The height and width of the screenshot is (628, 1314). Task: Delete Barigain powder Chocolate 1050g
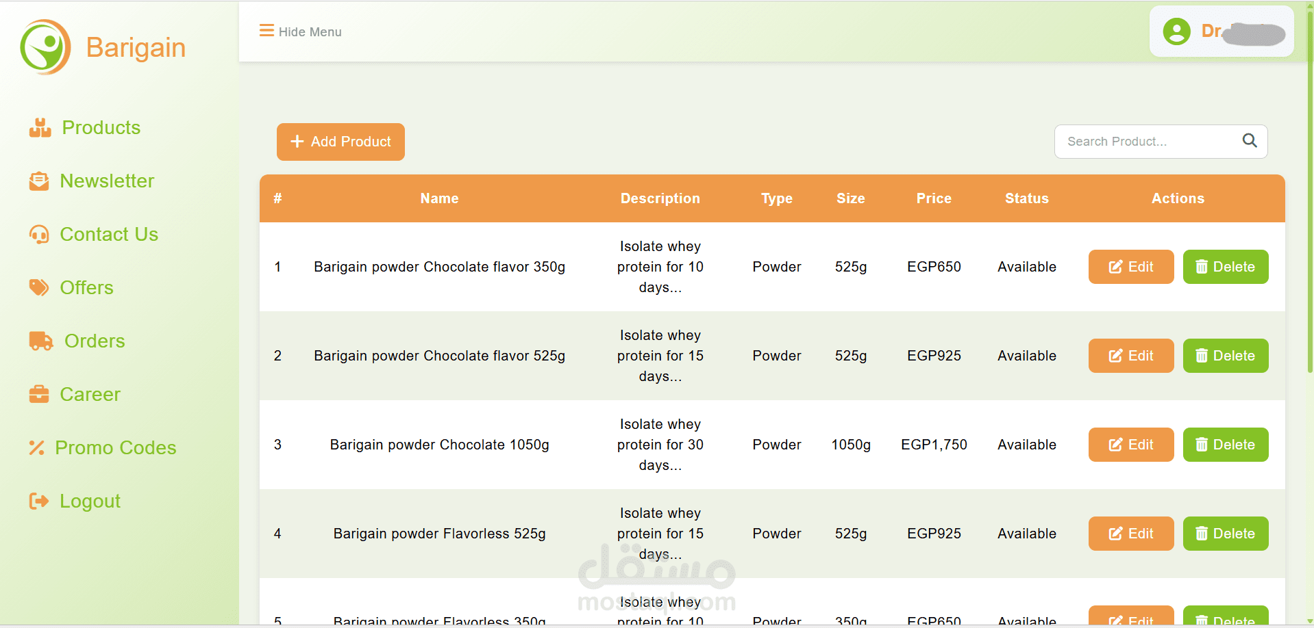click(1226, 445)
